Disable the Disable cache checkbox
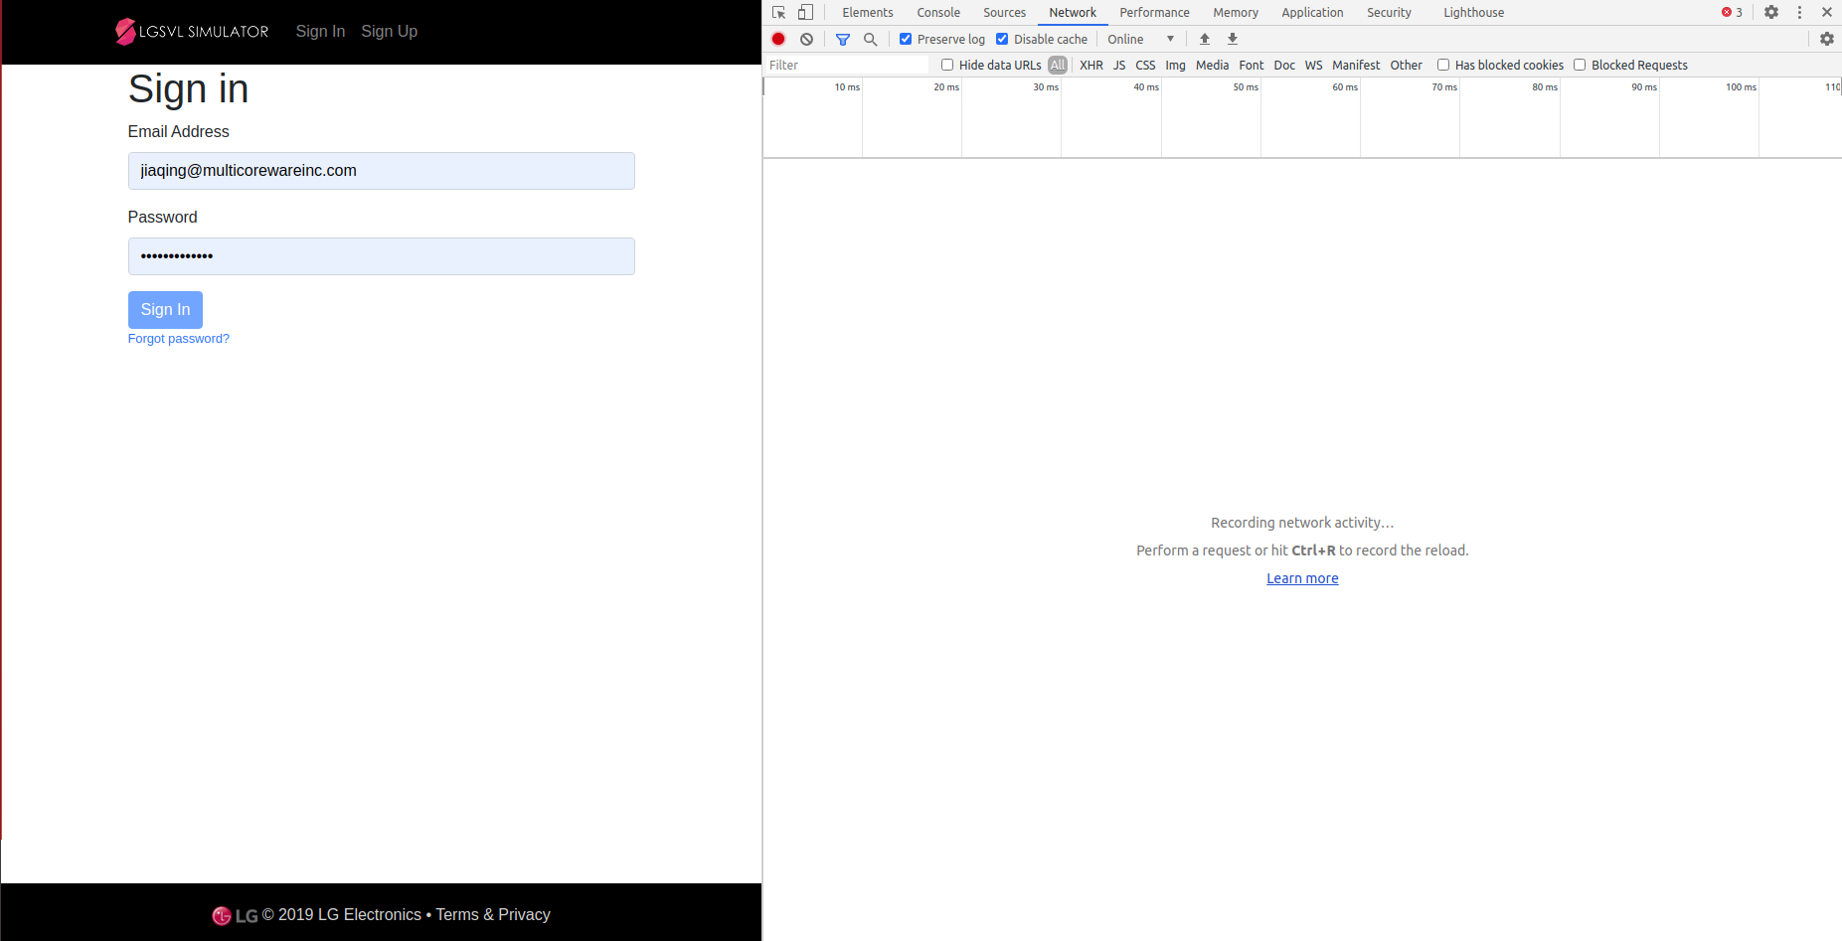The height and width of the screenshot is (941, 1842). point(1001,39)
